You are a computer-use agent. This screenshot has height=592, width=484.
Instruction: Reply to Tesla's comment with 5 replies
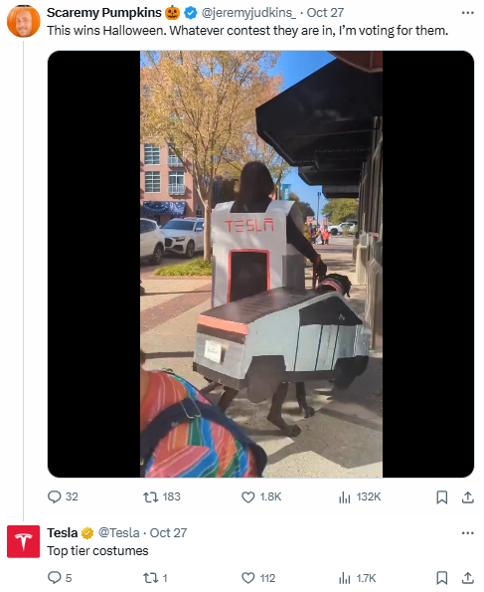point(60,578)
